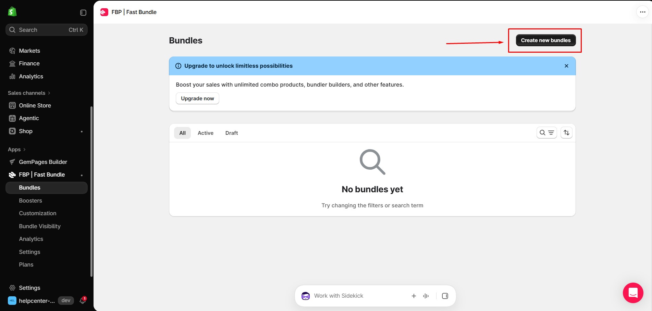Focus the sidebar Search field
This screenshot has height=311, width=652.
point(47,30)
